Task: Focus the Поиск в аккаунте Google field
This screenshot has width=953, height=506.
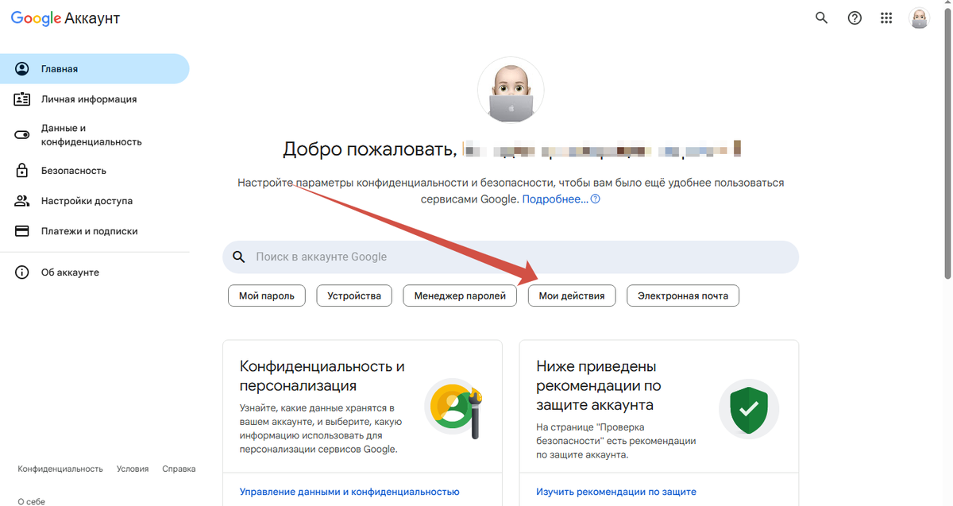Action: point(511,257)
